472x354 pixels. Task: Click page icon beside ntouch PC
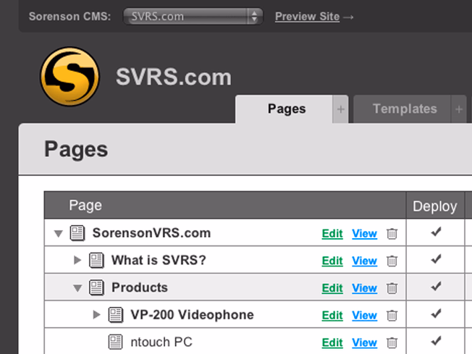coord(116,342)
